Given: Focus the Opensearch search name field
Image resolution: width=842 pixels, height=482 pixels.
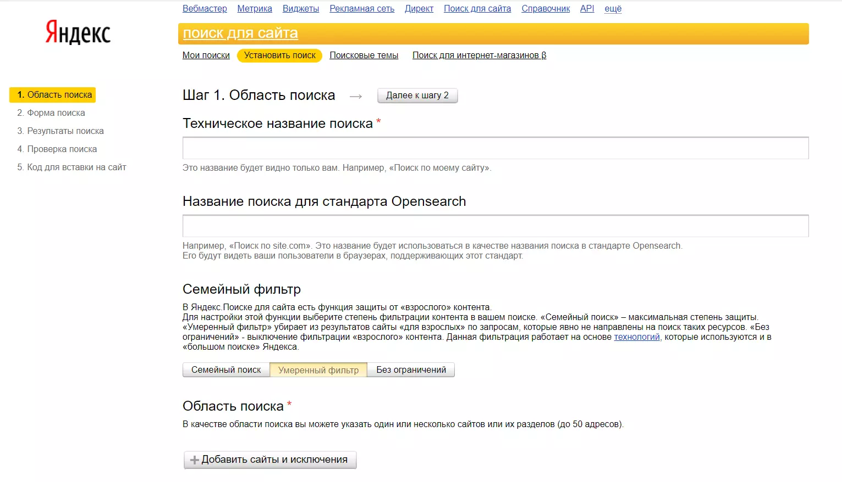Looking at the screenshot, I should pyautogui.click(x=496, y=226).
